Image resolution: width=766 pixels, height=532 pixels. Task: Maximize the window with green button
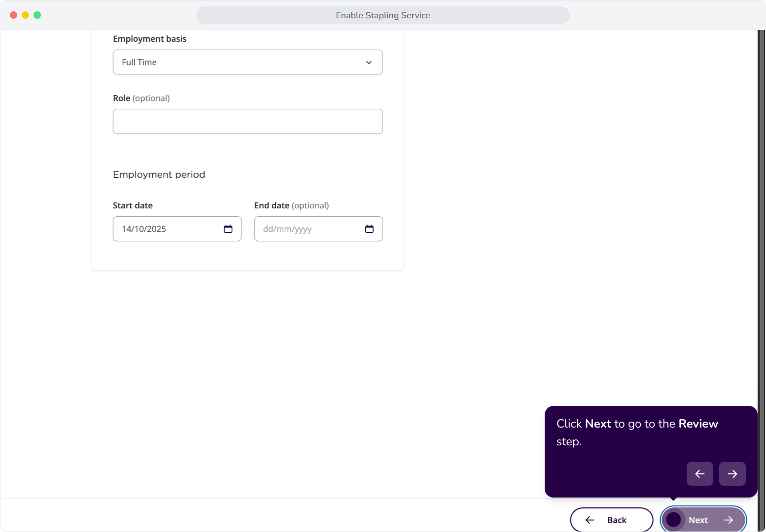[37, 15]
